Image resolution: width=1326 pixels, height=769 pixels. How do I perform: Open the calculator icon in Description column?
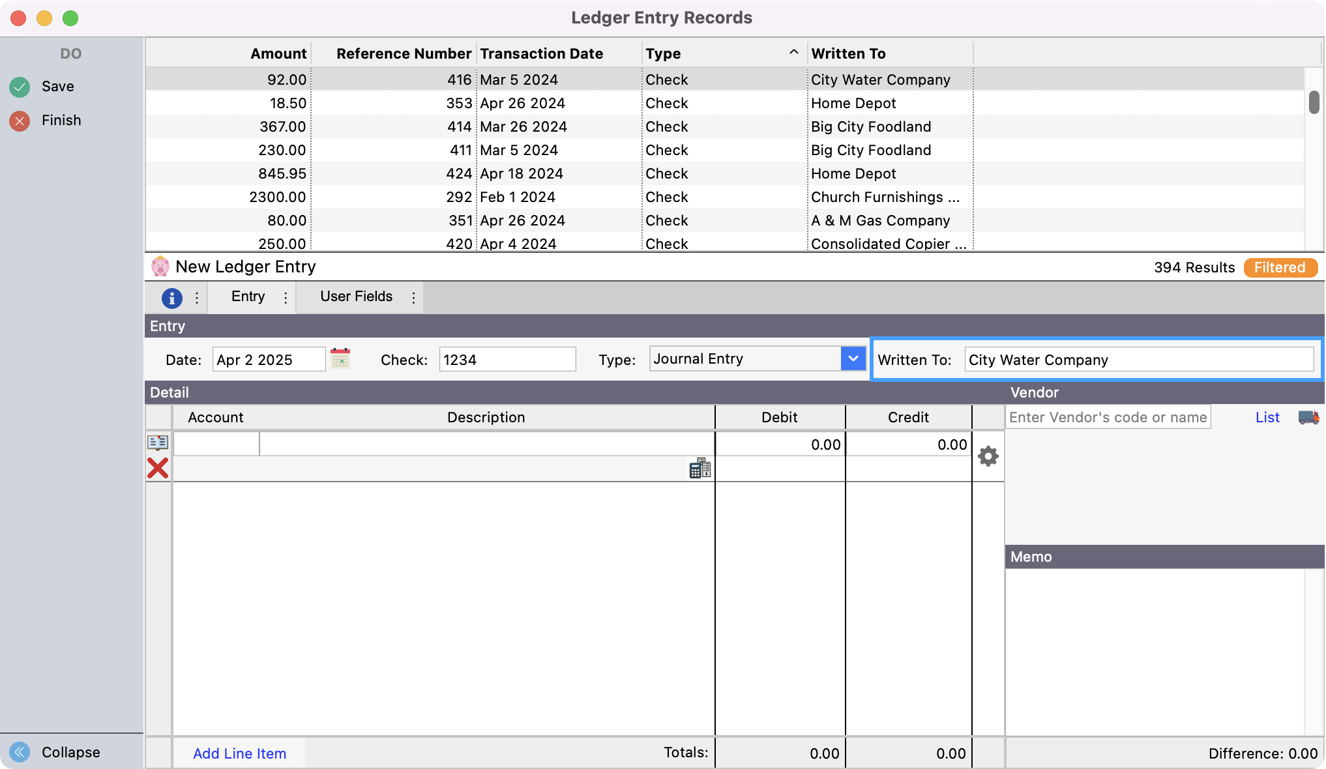pyautogui.click(x=700, y=468)
